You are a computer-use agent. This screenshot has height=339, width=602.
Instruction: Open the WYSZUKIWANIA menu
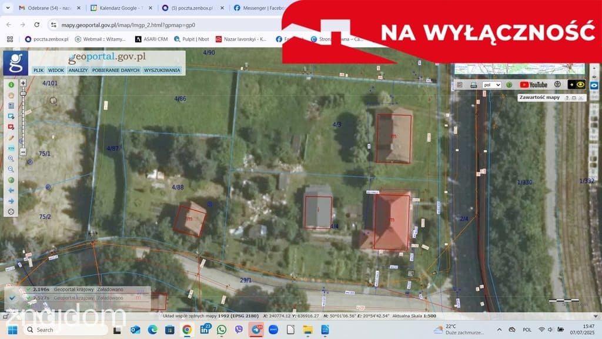click(x=162, y=71)
